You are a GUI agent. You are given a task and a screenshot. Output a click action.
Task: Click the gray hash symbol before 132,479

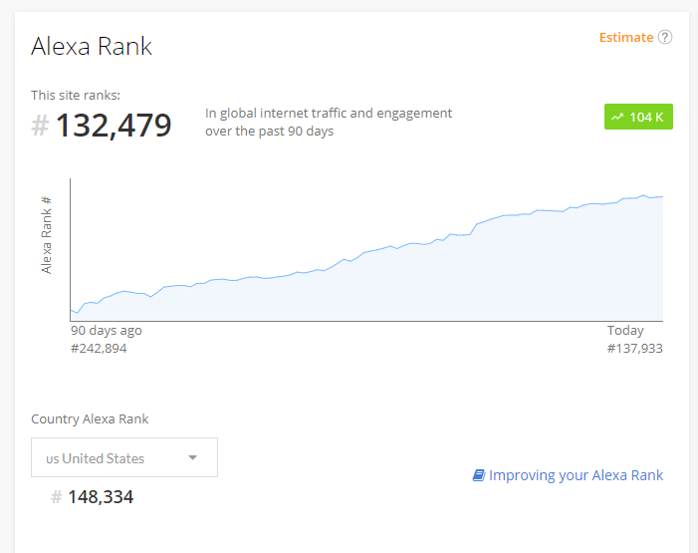coord(40,127)
